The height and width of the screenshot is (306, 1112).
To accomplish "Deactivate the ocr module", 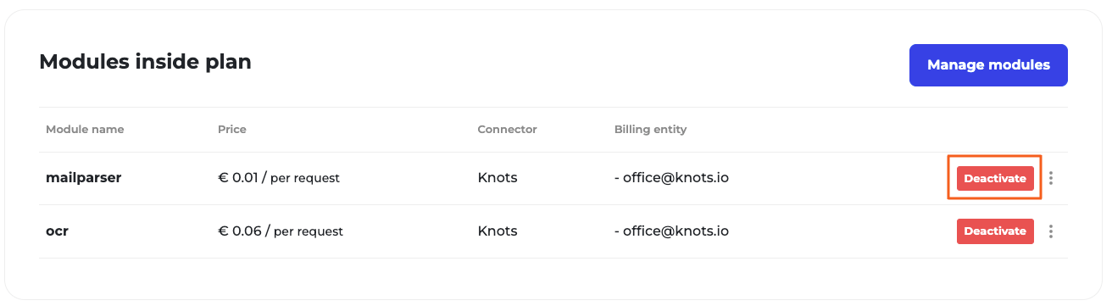I will click(995, 231).
